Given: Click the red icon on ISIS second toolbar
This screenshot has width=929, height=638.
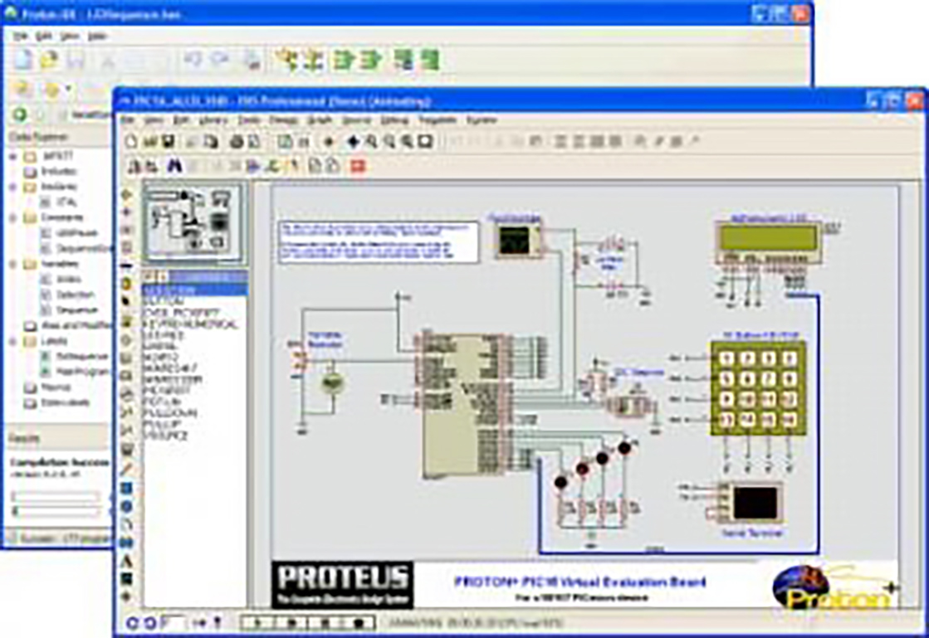Looking at the screenshot, I should click(358, 167).
